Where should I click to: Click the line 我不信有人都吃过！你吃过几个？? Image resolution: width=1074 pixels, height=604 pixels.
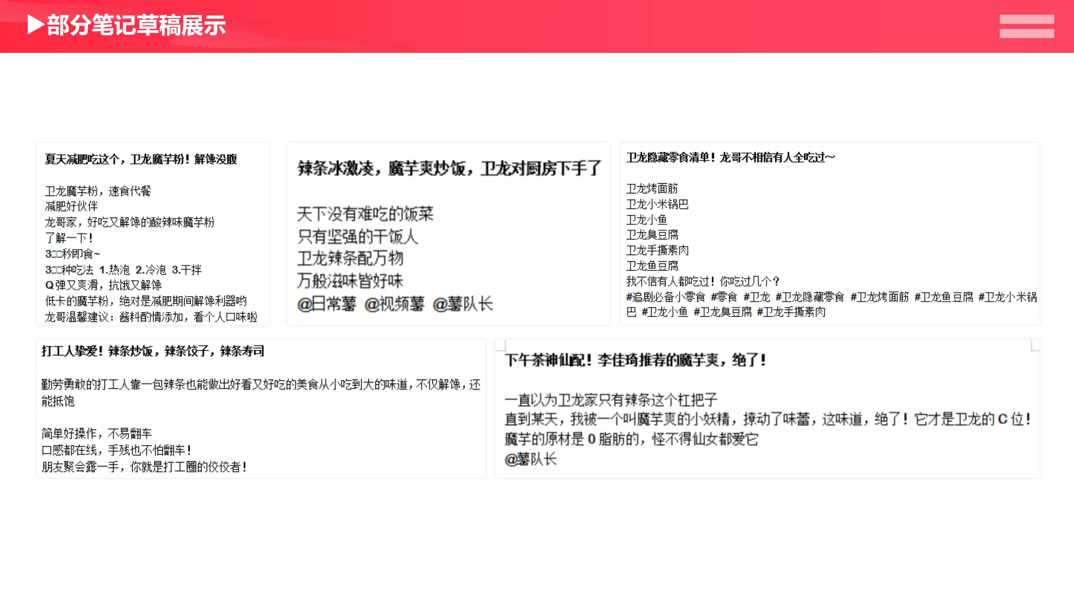tap(703, 281)
